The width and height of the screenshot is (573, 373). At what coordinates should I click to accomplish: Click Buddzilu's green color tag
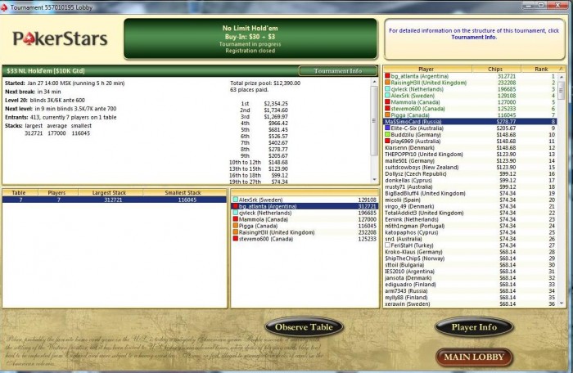[387, 135]
